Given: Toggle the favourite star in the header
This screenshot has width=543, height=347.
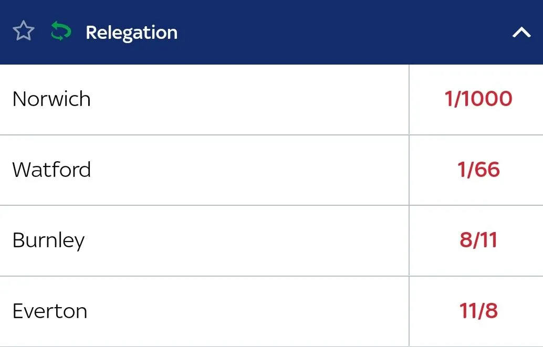Looking at the screenshot, I should [24, 32].
